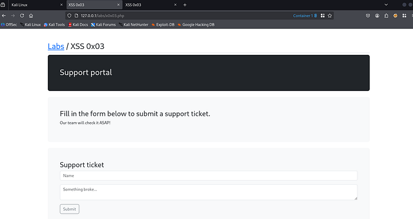Open the Google Hacking DB bookmark
The height and width of the screenshot is (219, 413).
coord(196,25)
